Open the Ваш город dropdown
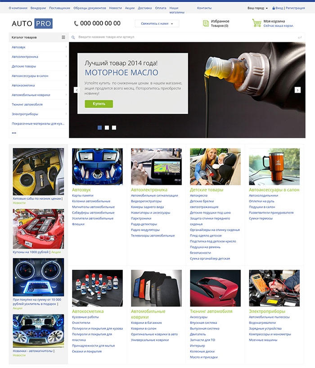The width and height of the screenshot is (315, 368). tap(258, 8)
